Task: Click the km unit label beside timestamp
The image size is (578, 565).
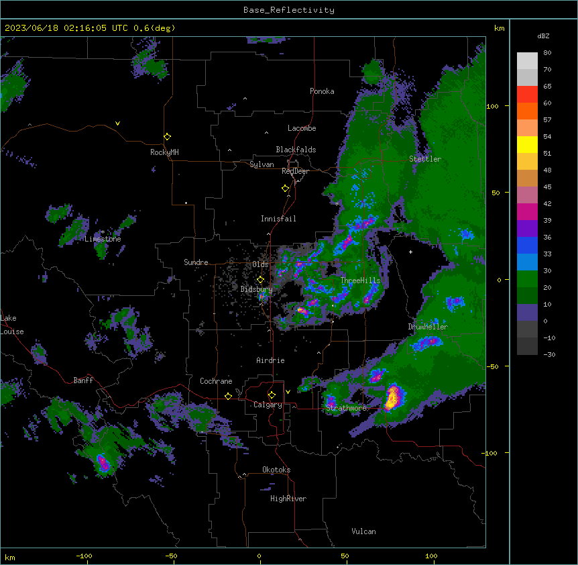Action: 499,28
